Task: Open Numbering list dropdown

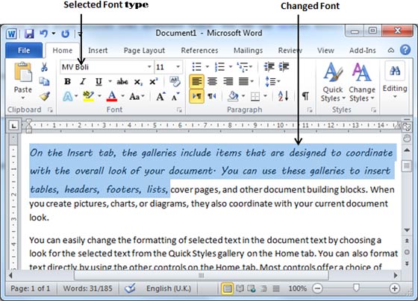Action: tap(231, 66)
